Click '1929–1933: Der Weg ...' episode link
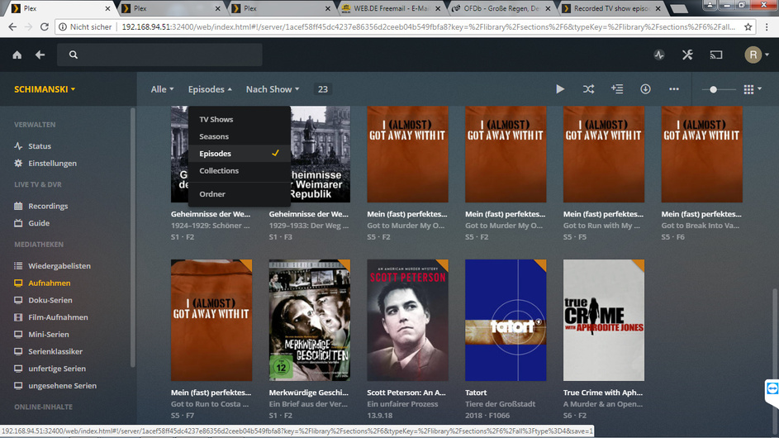 pyautogui.click(x=308, y=226)
